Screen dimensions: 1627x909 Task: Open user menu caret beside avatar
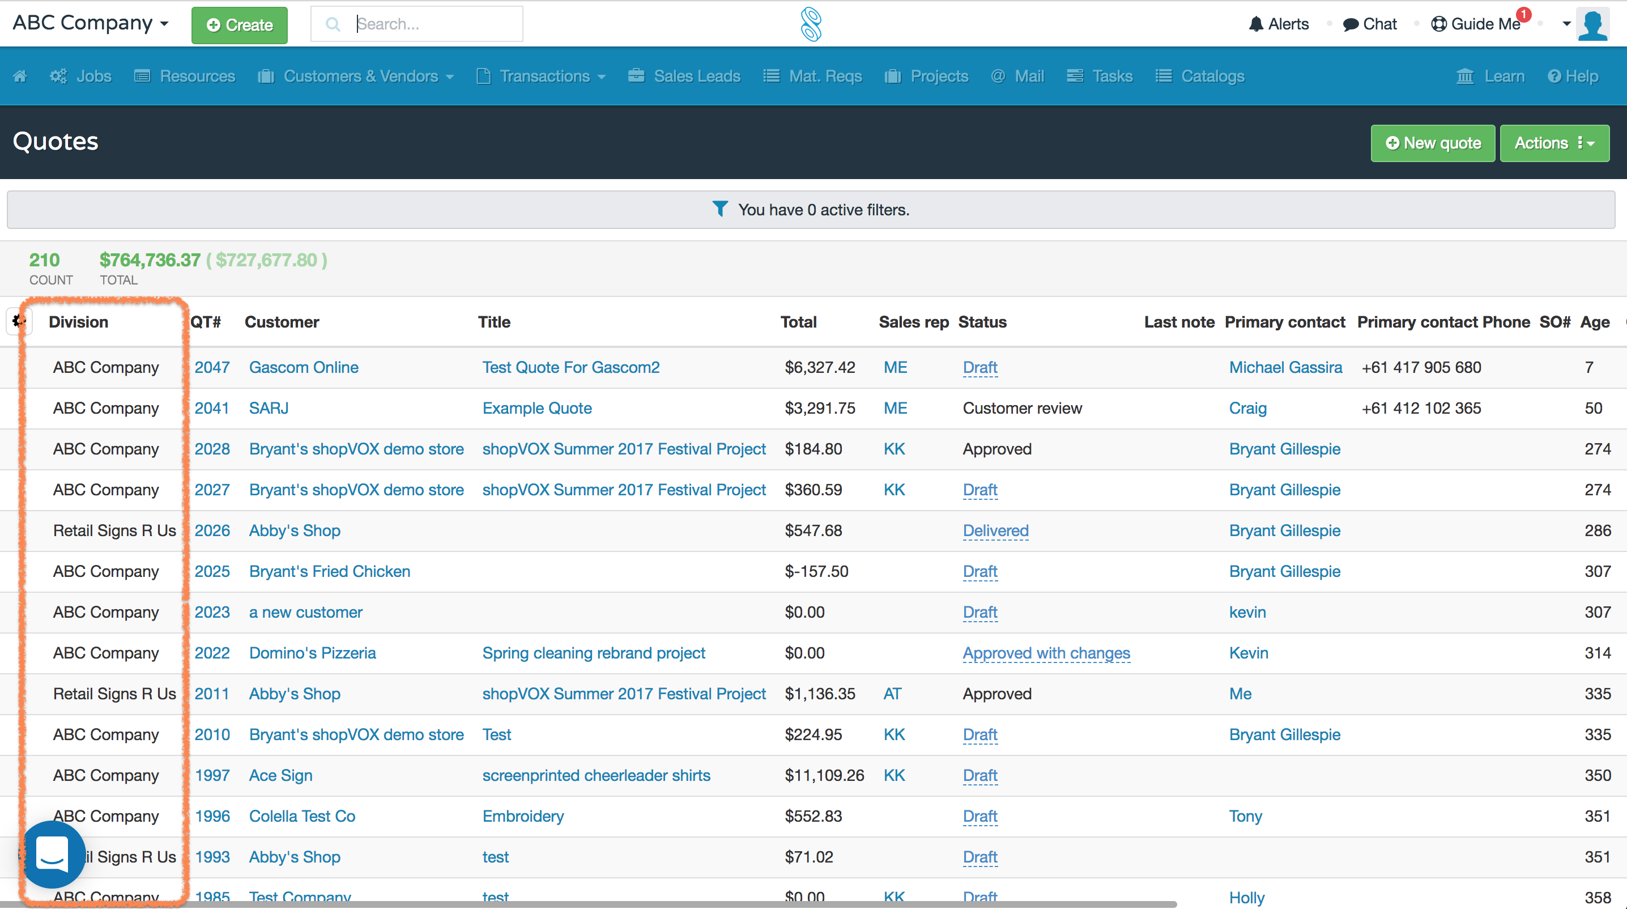(1566, 24)
